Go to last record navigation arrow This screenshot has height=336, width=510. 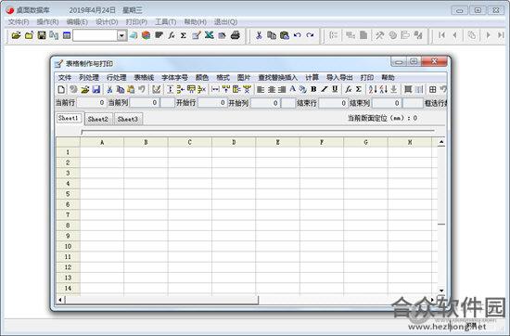[501, 35]
